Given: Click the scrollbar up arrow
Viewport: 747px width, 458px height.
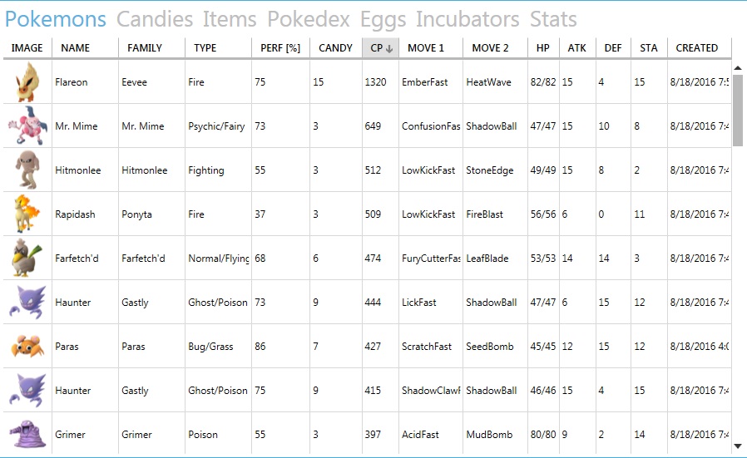Looking at the screenshot, I should (x=738, y=68).
